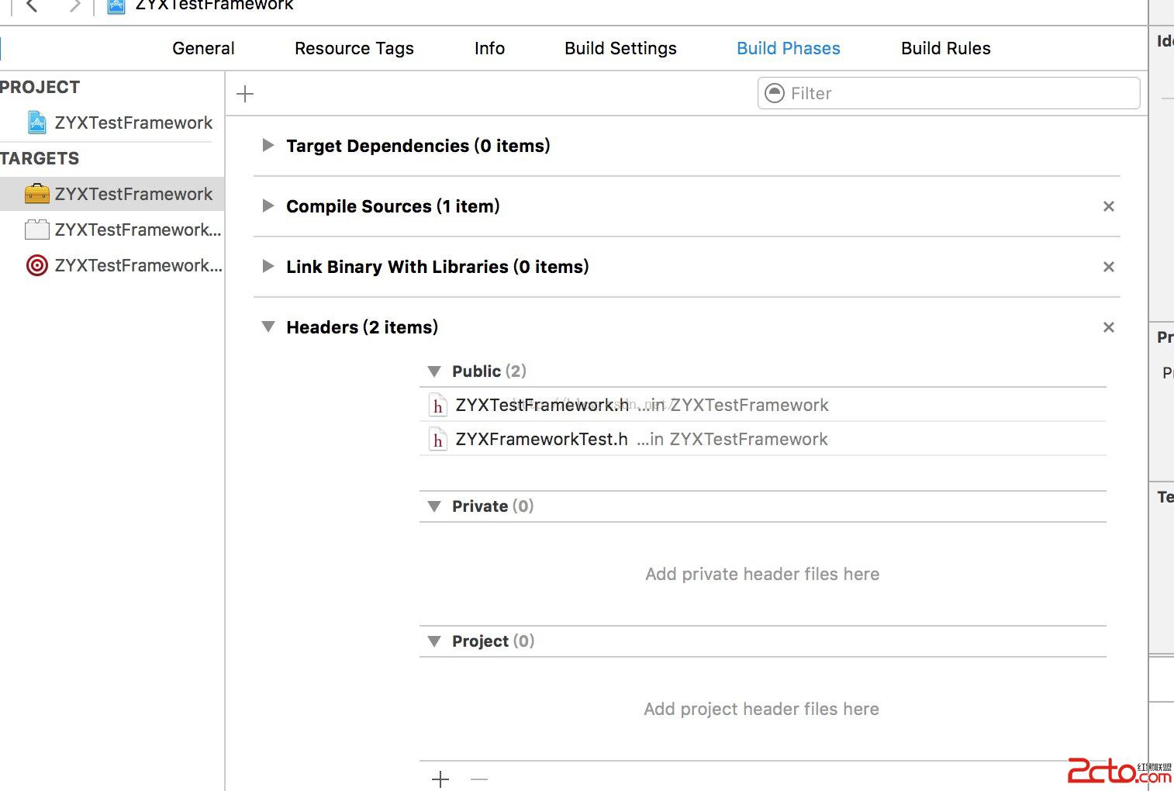Expand Link Binary With Libraries section

pos(268,266)
